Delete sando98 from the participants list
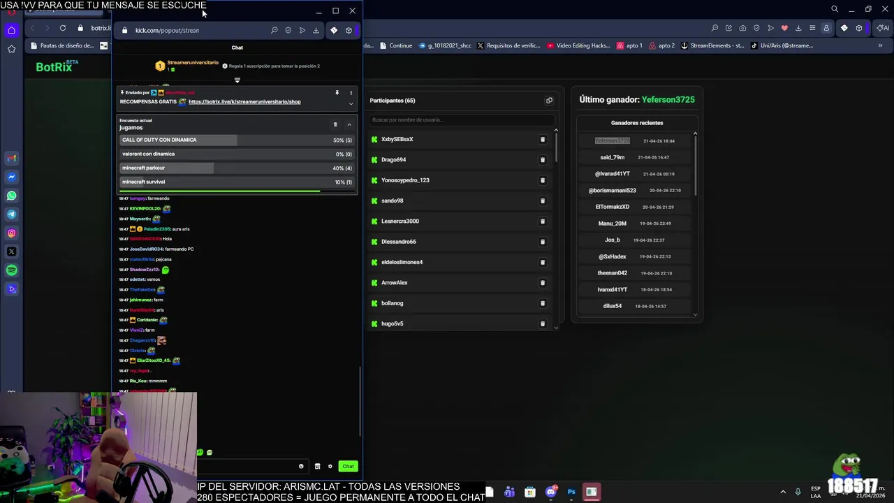The image size is (894, 503). (x=542, y=201)
